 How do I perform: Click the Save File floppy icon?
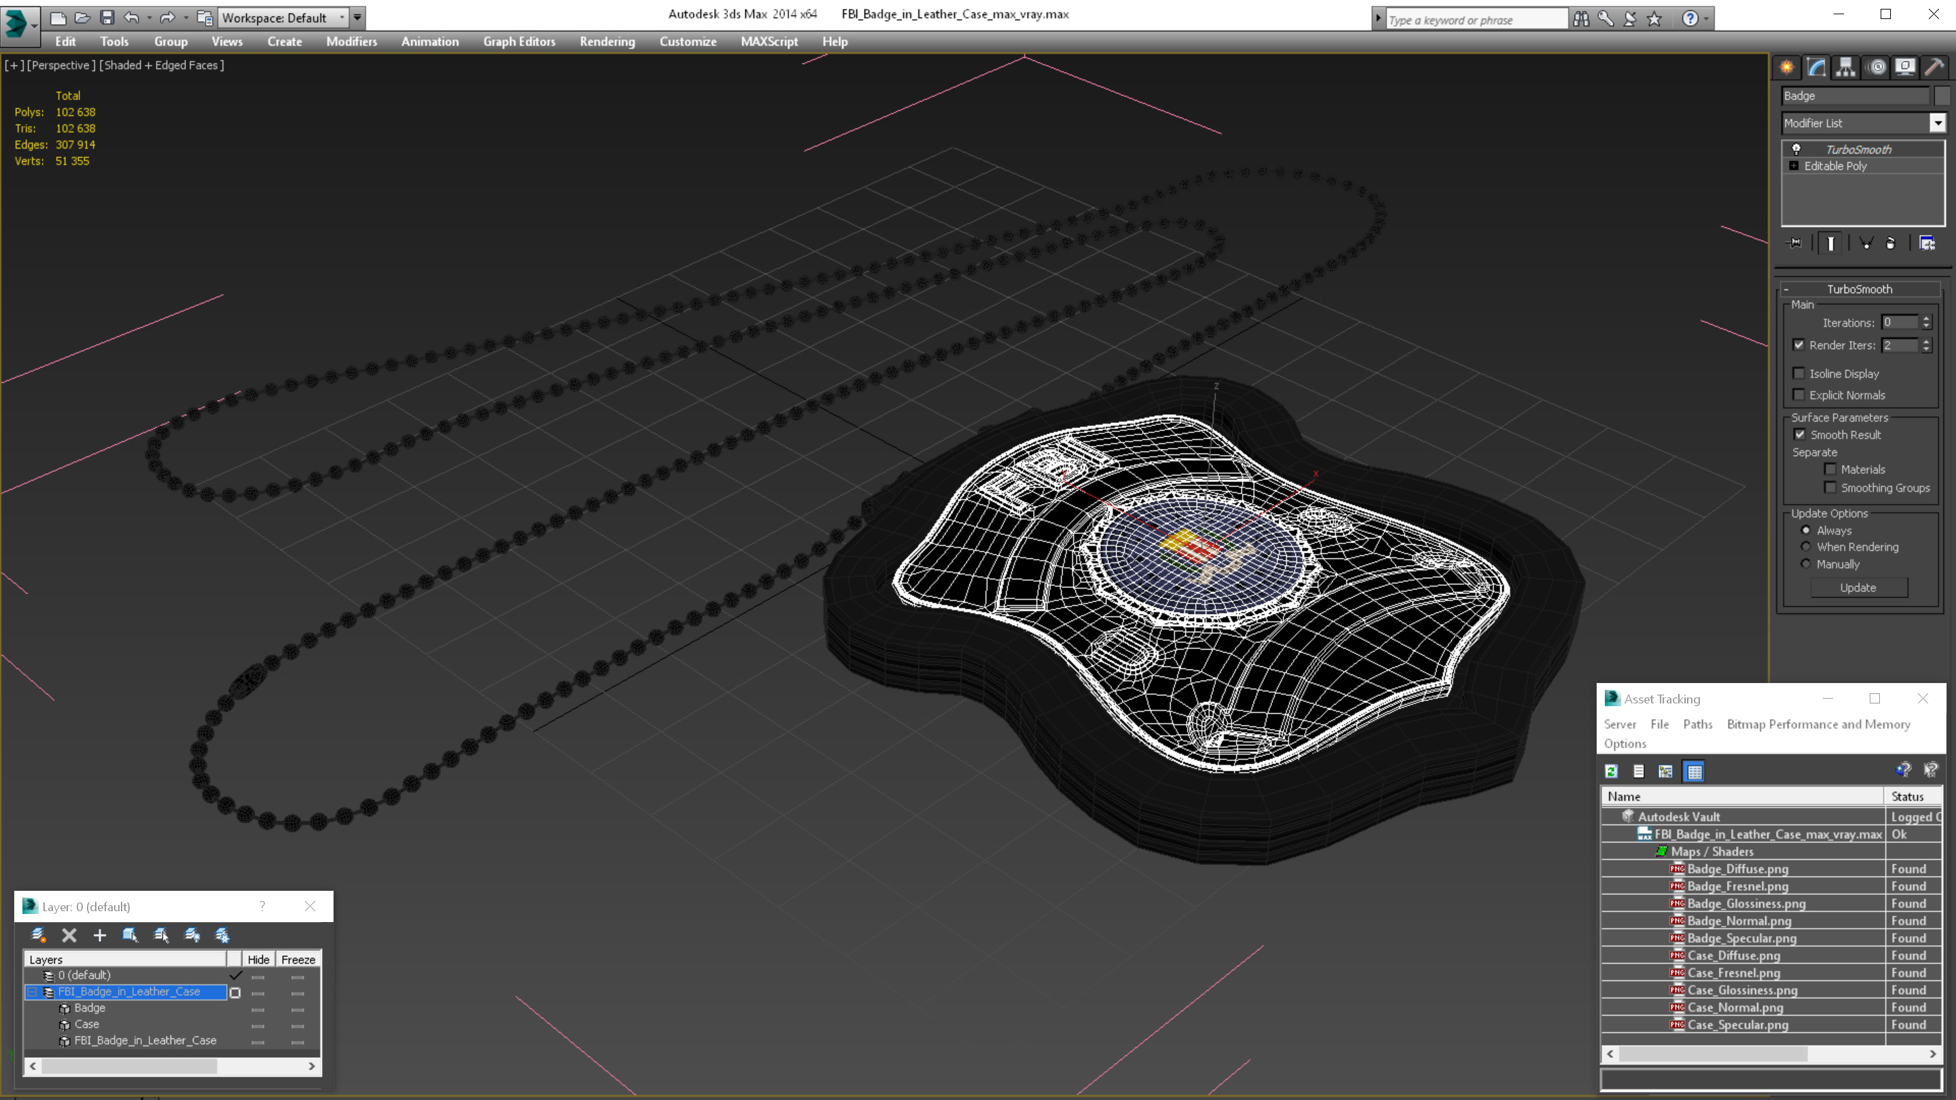click(x=107, y=18)
